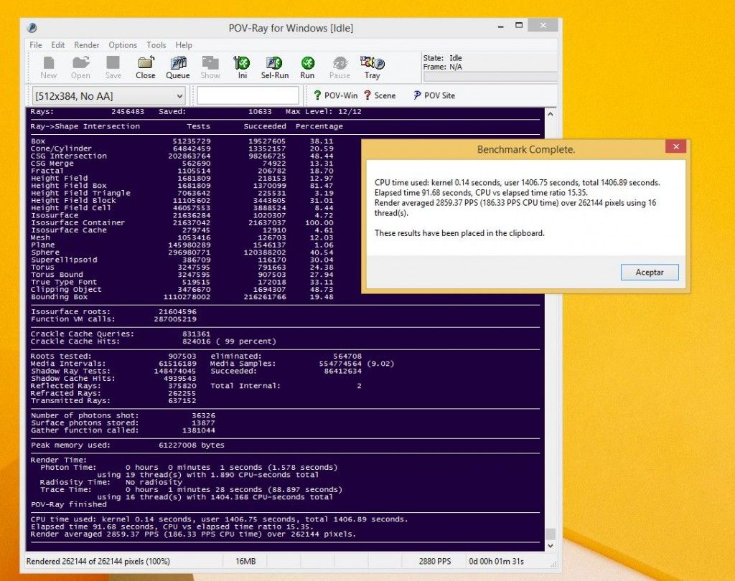This screenshot has width=735, height=581.
Task: Click the 'POV-Ray finished' output line
Action: click(x=68, y=505)
